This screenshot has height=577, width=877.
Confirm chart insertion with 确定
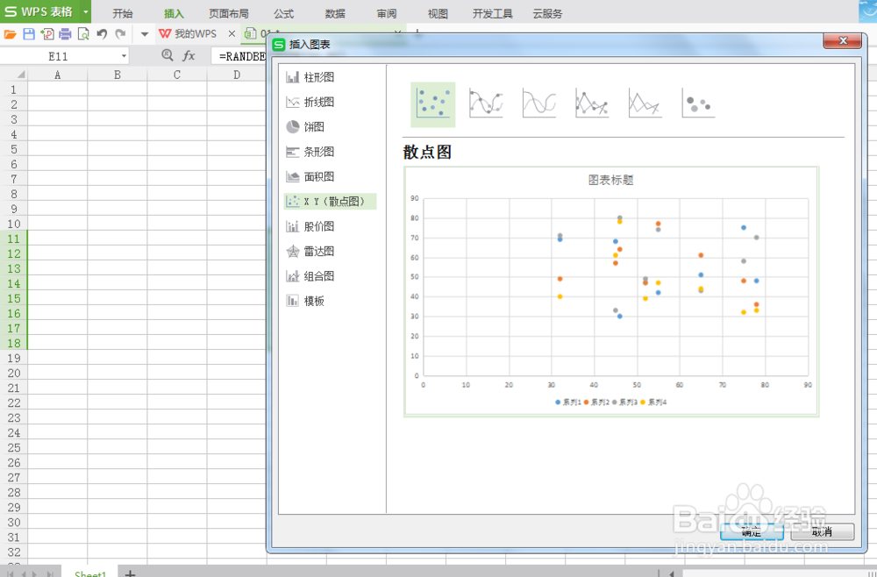pos(752,532)
